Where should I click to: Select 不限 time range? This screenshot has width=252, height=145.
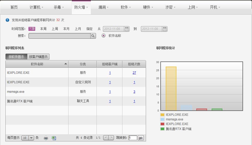[32, 29]
